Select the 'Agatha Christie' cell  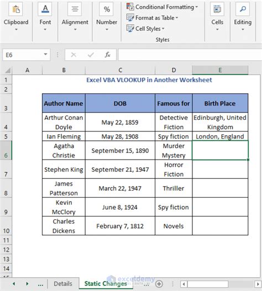64,150
